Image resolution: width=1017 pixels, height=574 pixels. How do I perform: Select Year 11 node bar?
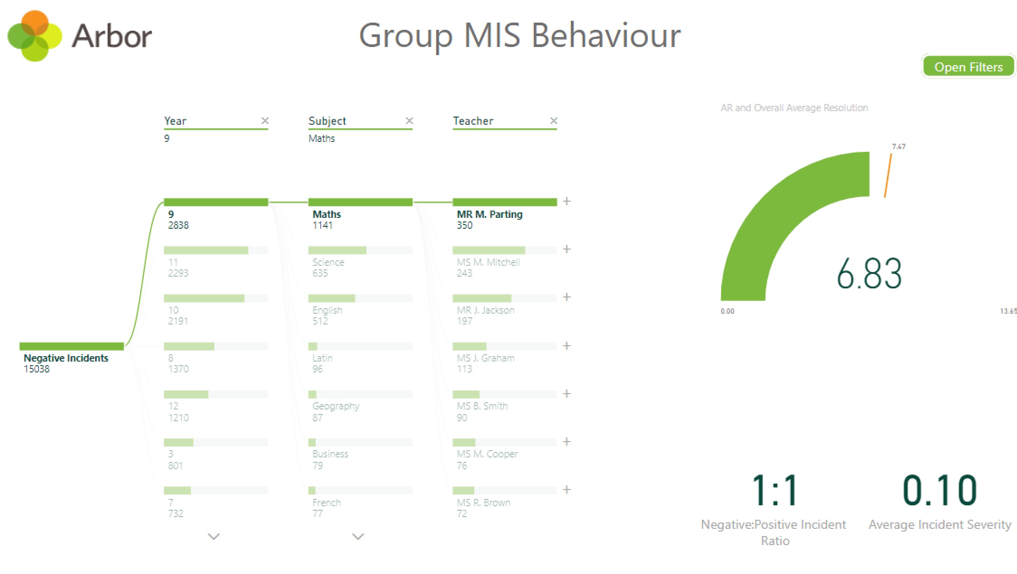pos(206,250)
